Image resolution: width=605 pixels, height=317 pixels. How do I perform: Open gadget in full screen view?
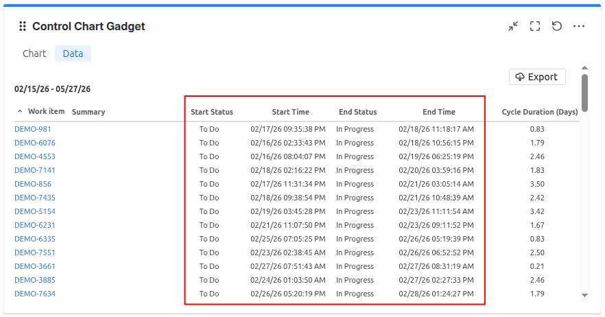coord(535,26)
